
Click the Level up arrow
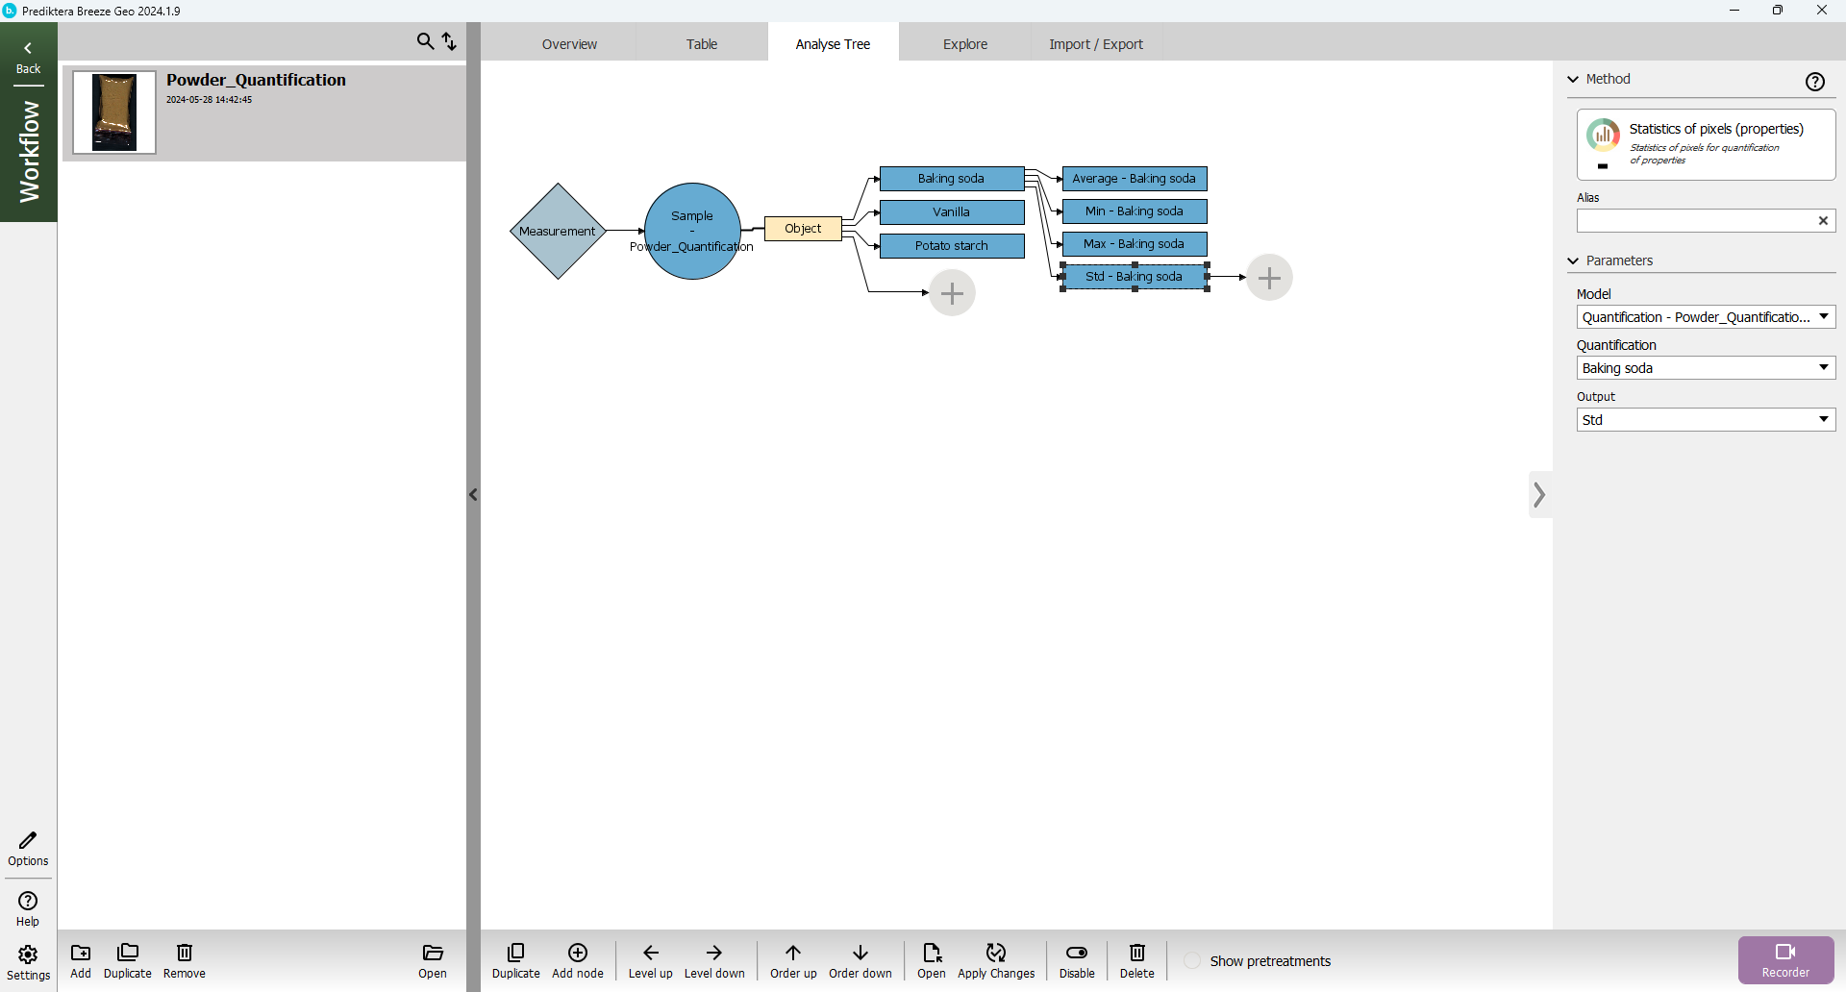(650, 954)
